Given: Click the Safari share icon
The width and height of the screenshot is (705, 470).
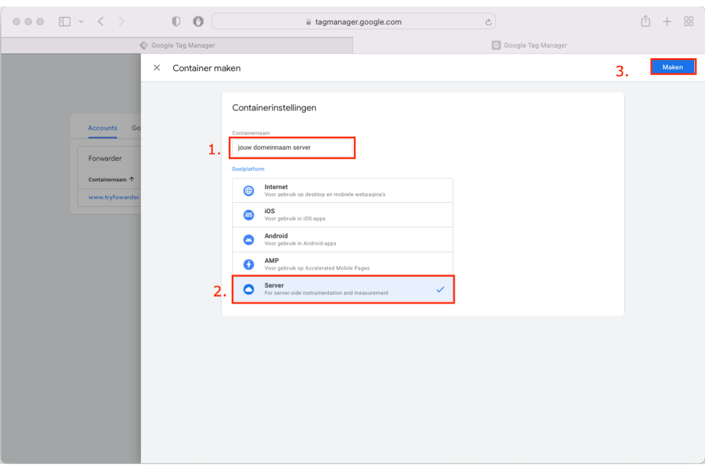Looking at the screenshot, I should pos(646,22).
